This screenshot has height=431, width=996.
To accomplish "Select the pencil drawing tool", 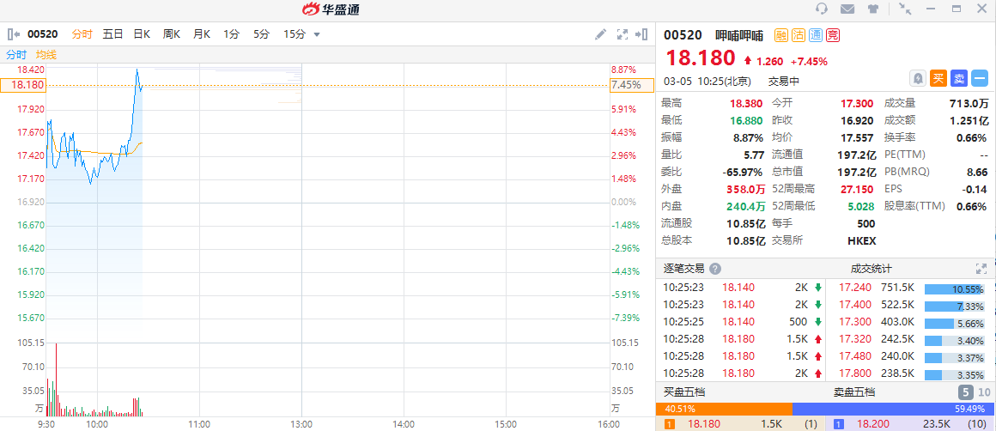I will coord(601,34).
